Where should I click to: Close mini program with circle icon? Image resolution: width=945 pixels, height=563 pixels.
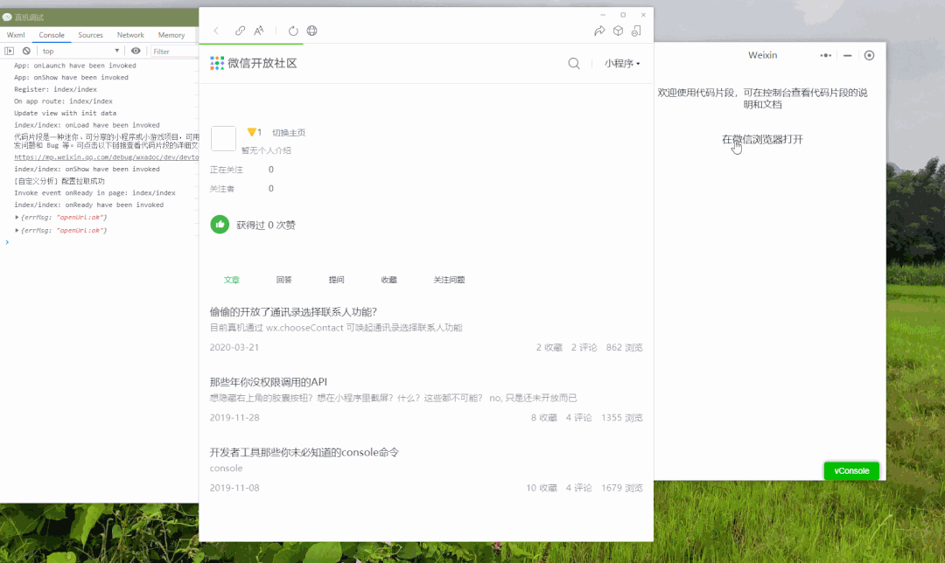click(869, 55)
